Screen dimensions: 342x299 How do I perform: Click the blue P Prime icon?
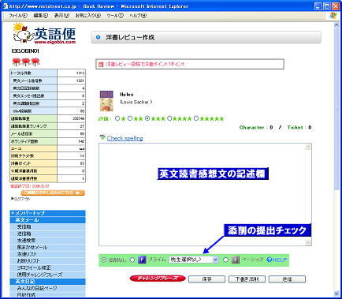pyautogui.click(x=142, y=260)
